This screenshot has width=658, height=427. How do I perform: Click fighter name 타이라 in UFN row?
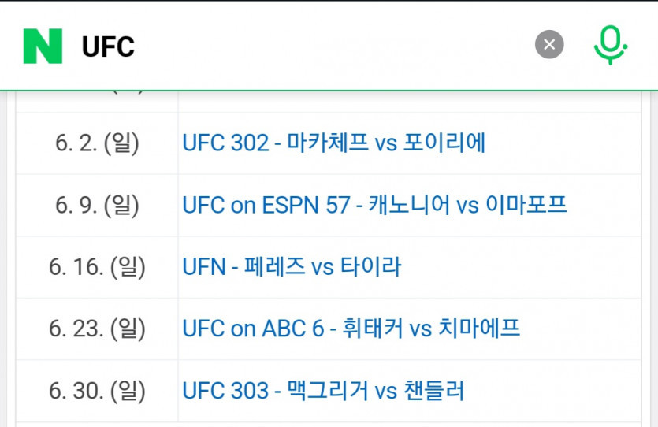[370, 266]
